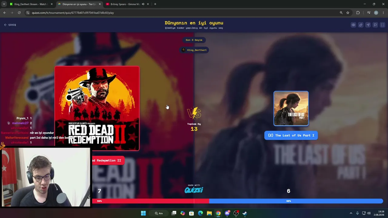The height and width of the screenshot is (218, 388).
Task: Bookmark this page with the star icon
Action: (348, 13)
